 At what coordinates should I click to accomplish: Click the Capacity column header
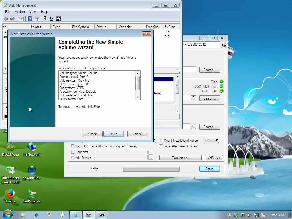(x=130, y=27)
